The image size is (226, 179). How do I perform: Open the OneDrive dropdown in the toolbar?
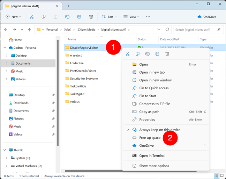coord(209,17)
